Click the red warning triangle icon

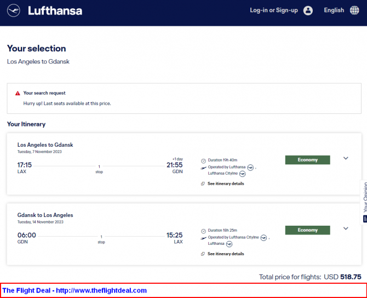pos(18,93)
